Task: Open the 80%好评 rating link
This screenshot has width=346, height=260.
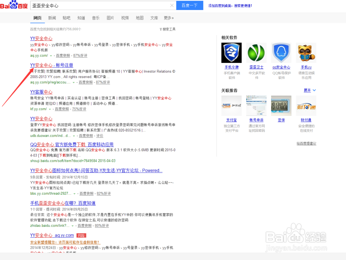Action: 102,225
